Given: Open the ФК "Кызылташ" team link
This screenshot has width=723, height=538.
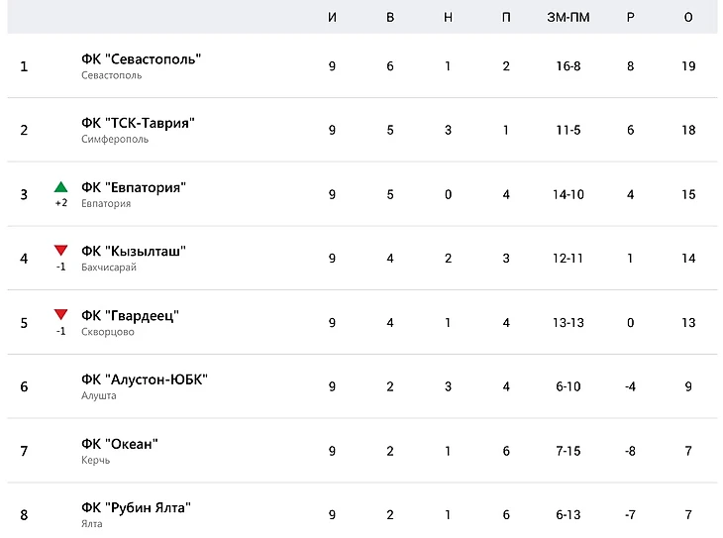Looking at the screenshot, I should pos(134,252).
